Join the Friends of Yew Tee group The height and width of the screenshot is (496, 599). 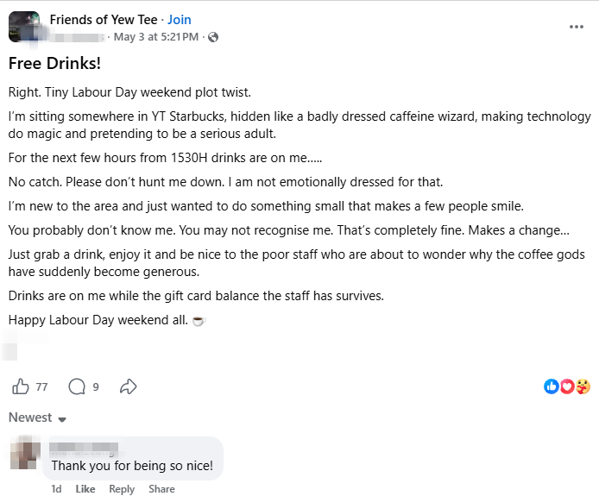click(x=180, y=20)
